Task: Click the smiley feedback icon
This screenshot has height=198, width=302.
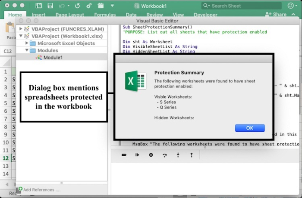Action: (x=290, y=6)
